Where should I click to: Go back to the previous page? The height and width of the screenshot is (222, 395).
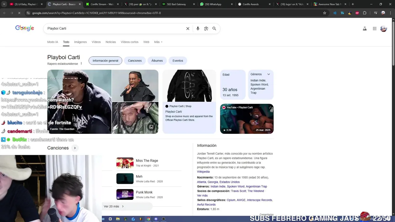[4, 13]
